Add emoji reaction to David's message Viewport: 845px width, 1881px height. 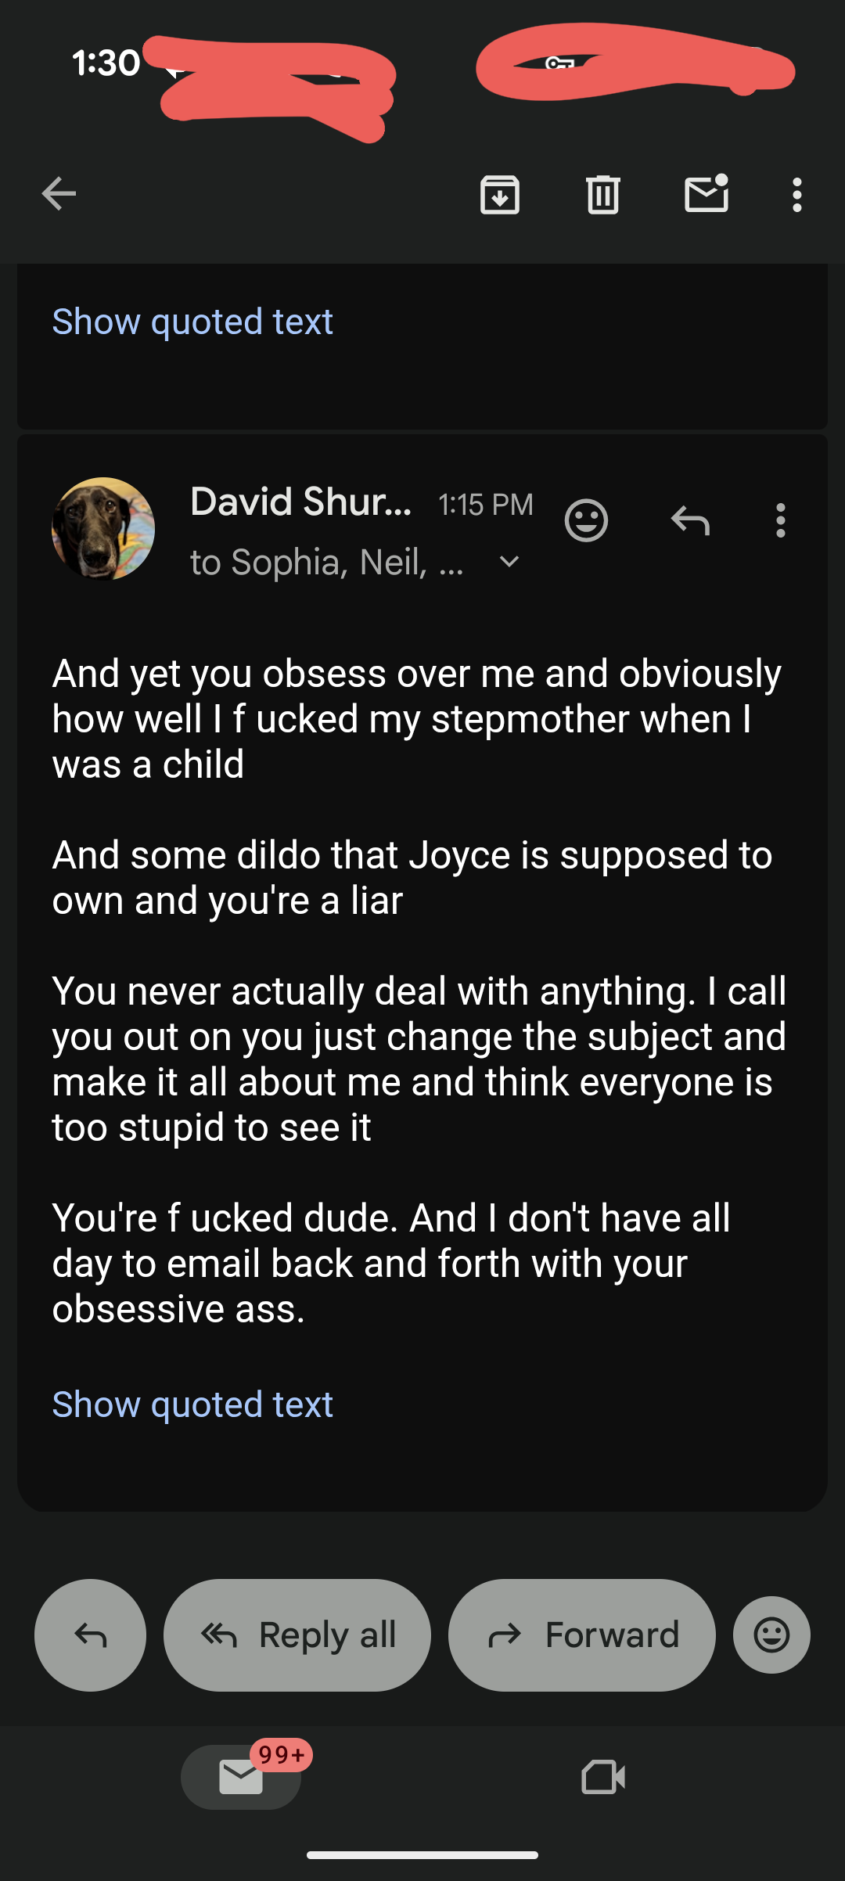[586, 520]
